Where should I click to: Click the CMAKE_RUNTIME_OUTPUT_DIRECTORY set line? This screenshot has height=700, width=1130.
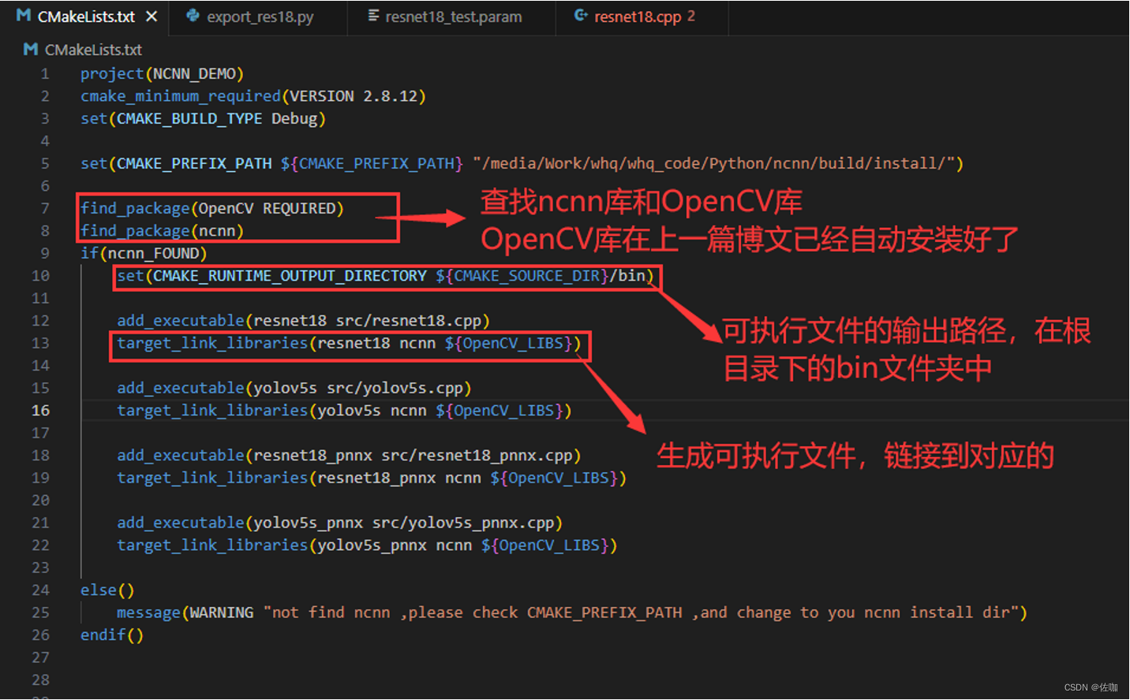[x=386, y=276]
